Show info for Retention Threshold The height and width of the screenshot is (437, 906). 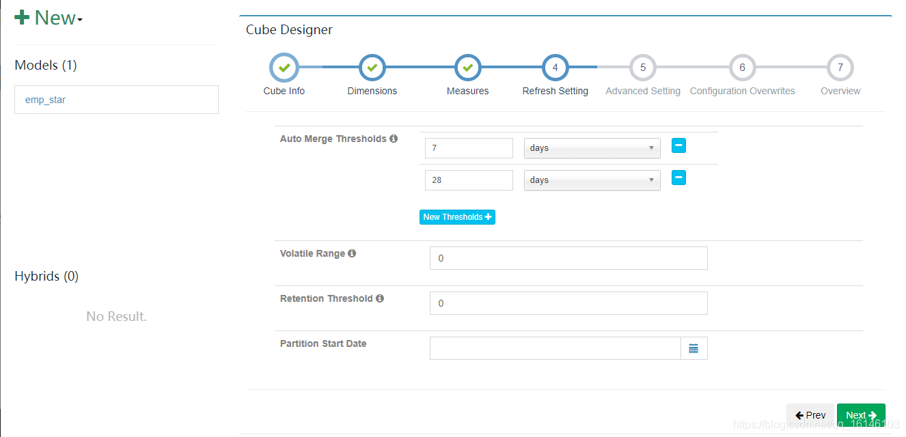[380, 298]
